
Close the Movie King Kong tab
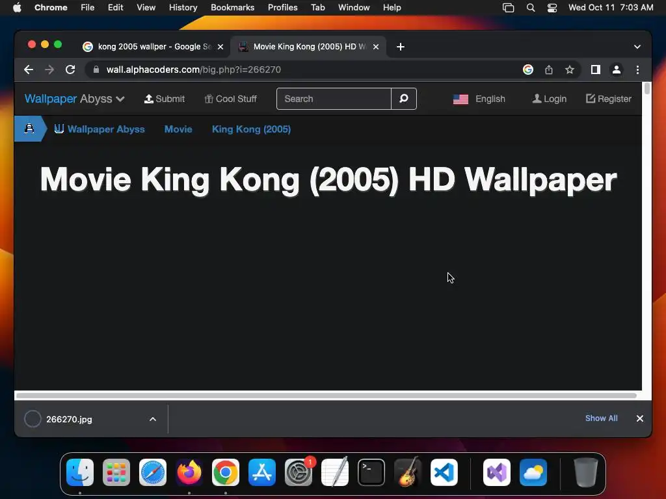[376, 47]
